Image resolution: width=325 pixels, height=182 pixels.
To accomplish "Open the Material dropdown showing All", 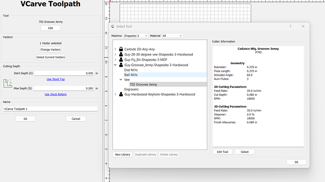I will coord(172,36).
